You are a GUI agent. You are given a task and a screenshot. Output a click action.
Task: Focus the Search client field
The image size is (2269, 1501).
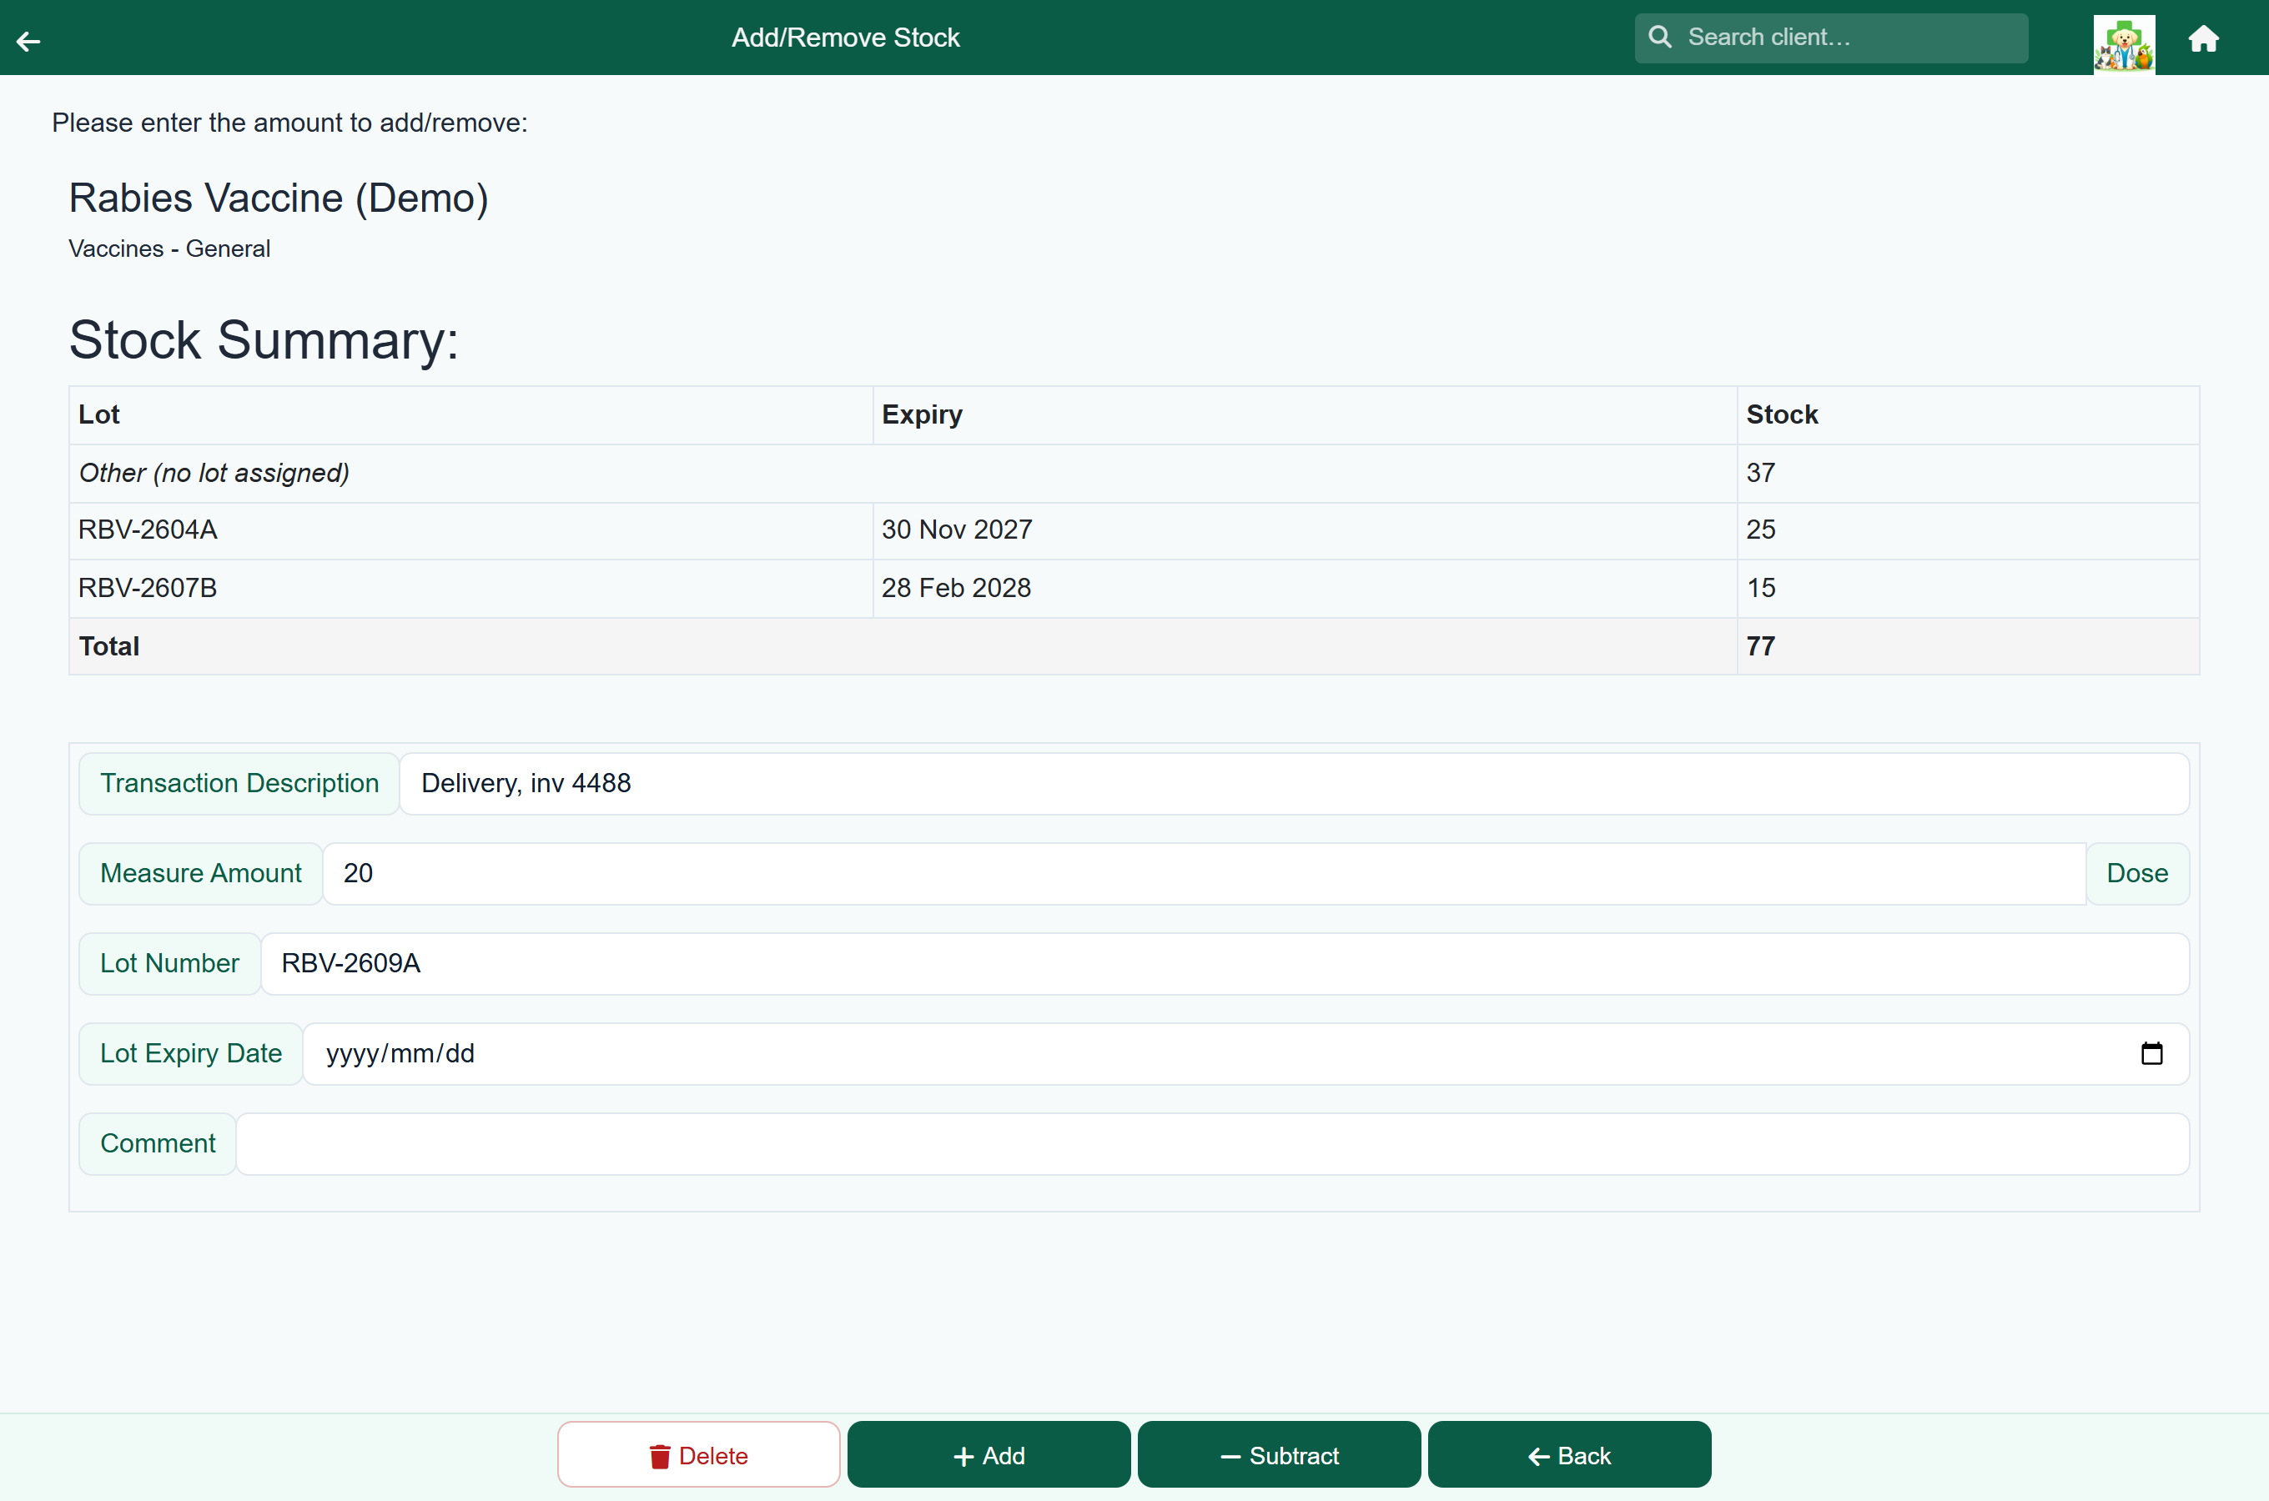pos(1830,38)
